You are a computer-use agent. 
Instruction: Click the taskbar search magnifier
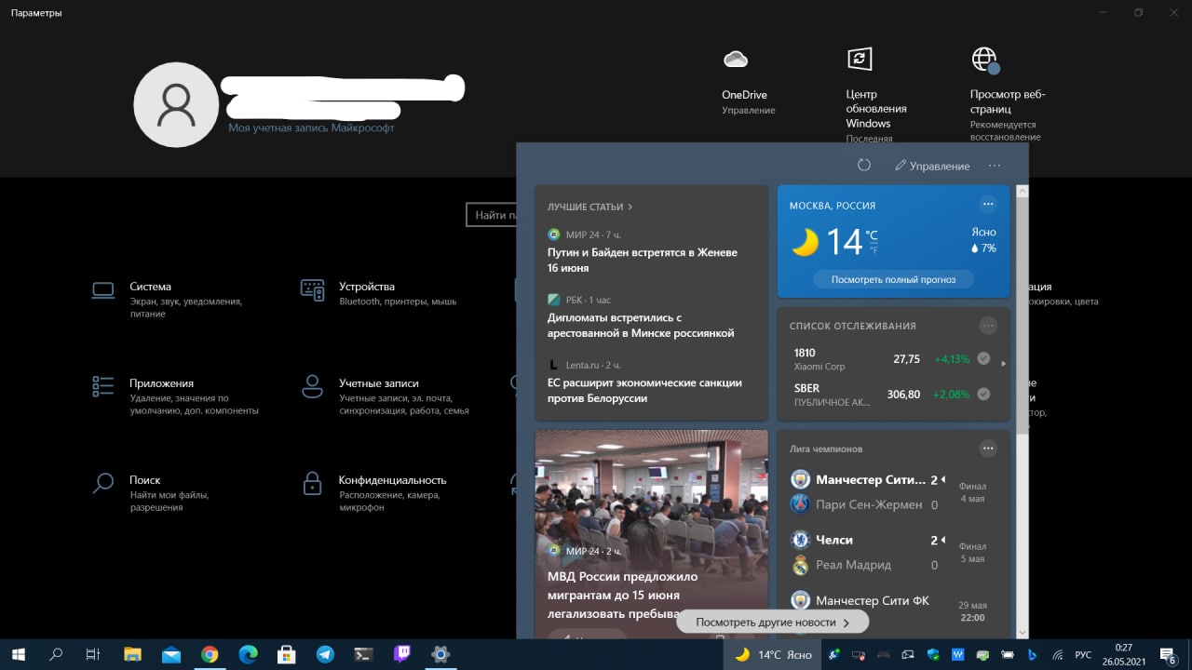[x=55, y=654]
